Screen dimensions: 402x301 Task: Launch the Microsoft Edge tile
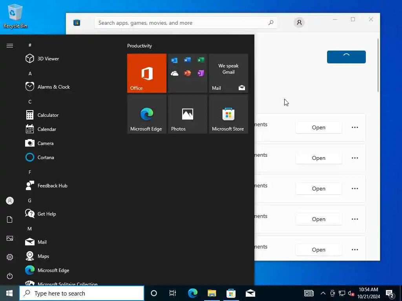pyautogui.click(x=147, y=114)
